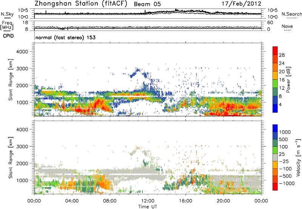This screenshot has width=302, height=209.
Task: Click the '28' value on Power scale
Action: coord(282,55)
